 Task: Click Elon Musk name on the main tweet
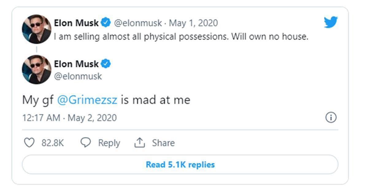(x=76, y=64)
